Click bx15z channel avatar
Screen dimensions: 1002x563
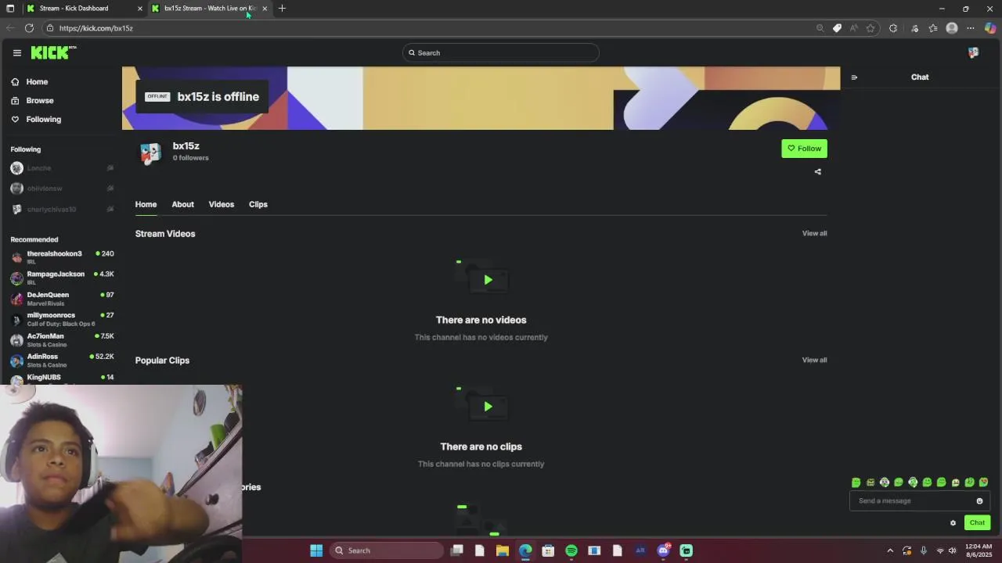pos(150,152)
